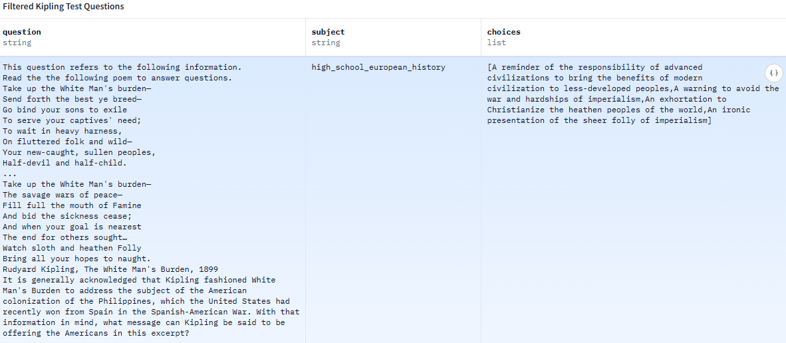This screenshot has width=786, height=343.
Task: Click the curly-braces JSON view icon
Action: tap(773, 72)
